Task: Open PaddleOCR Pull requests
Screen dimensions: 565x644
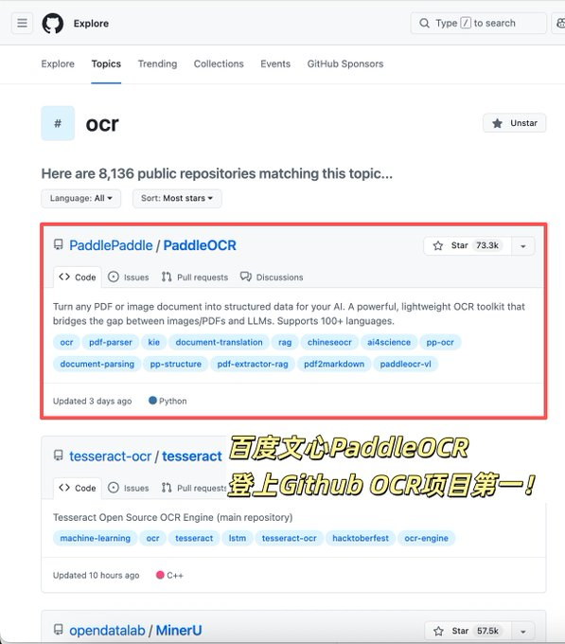Action: (195, 277)
